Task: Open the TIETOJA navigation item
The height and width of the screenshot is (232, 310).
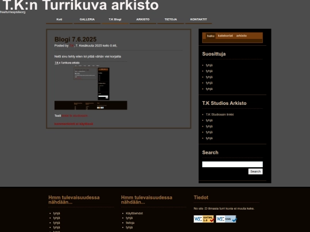Action: coord(171,19)
